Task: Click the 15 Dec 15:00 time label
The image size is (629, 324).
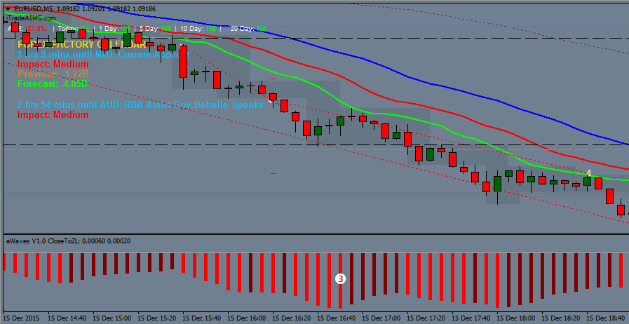Action: coord(111,318)
